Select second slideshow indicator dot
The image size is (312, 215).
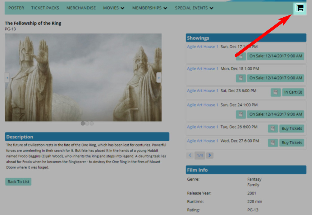point(87,124)
